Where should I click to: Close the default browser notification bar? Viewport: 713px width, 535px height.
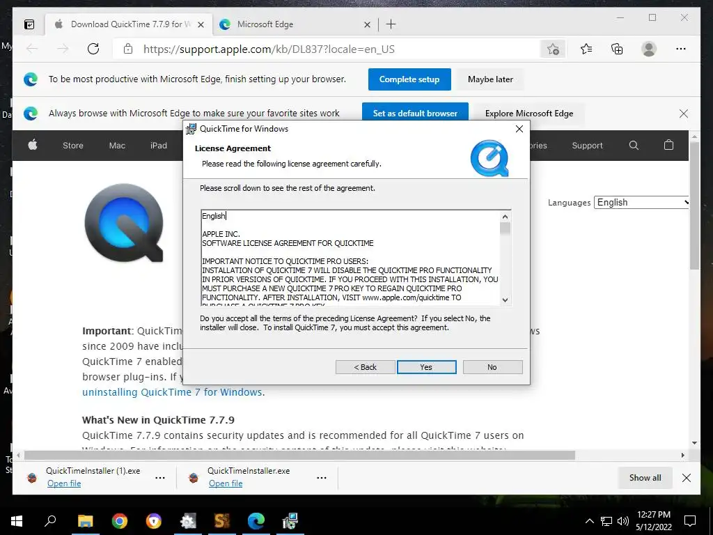pyautogui.click(x=684, y=114)
